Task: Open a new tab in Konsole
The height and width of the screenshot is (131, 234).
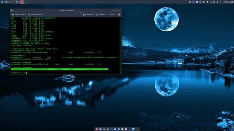Action: [19, 15]
